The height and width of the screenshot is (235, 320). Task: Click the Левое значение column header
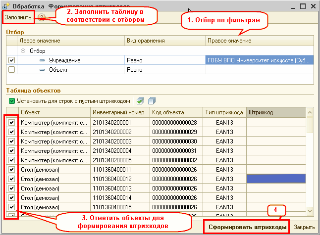(x=71, y=41)
